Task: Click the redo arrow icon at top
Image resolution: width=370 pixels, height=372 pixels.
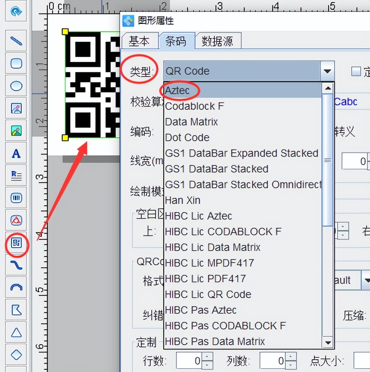Action: [16, 11]
